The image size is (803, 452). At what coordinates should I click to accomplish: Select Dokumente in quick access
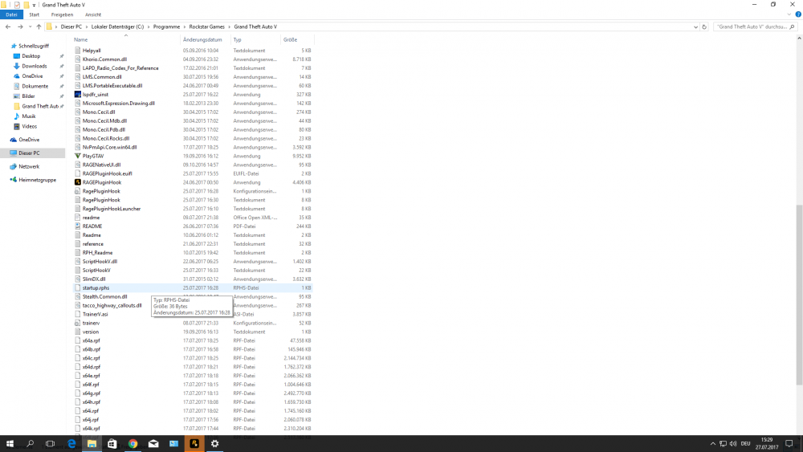tap(35, 87)
